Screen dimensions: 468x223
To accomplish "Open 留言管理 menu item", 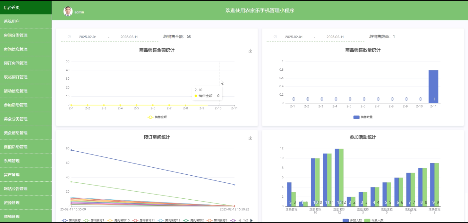I will tap(26, 175).
